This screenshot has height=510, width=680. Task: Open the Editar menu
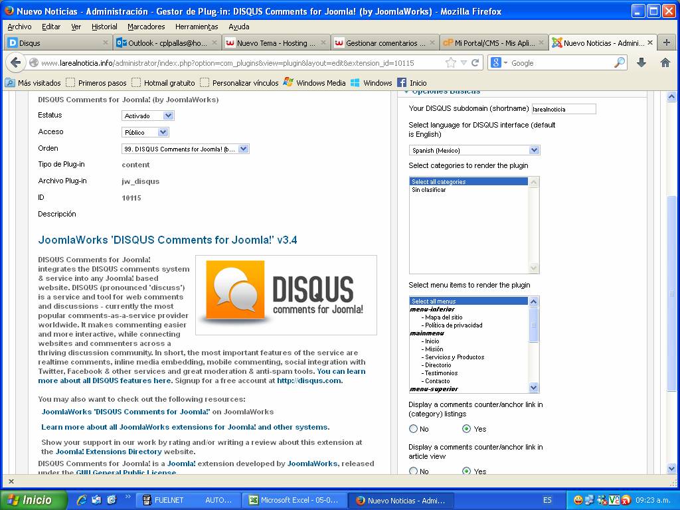click(x=51, y=27)
